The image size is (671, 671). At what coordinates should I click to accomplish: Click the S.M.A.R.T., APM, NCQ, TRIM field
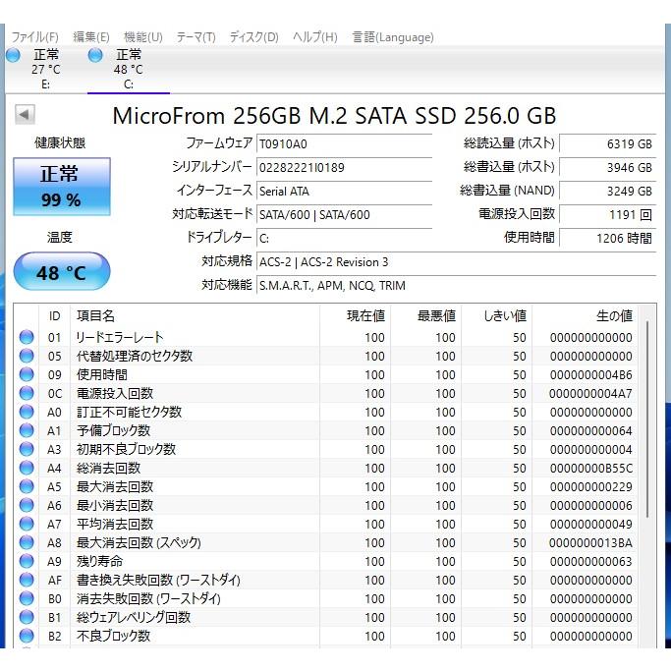[456, 286]
